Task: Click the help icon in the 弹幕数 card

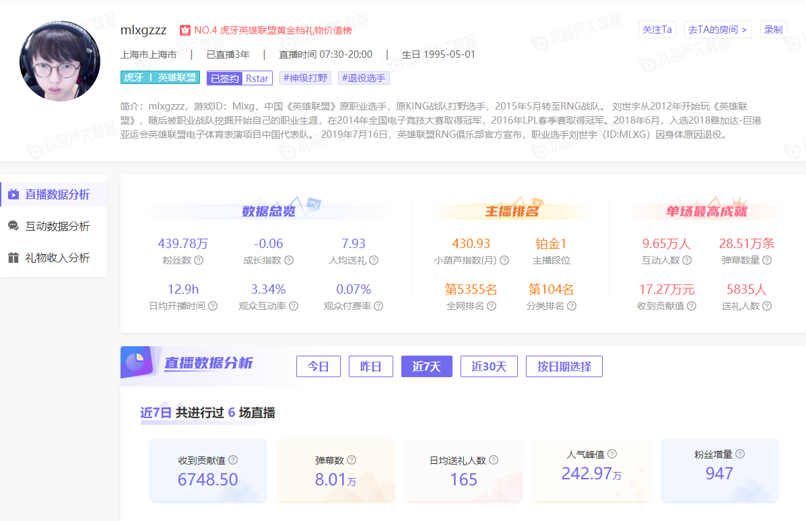Action: [x=351, y=460]
